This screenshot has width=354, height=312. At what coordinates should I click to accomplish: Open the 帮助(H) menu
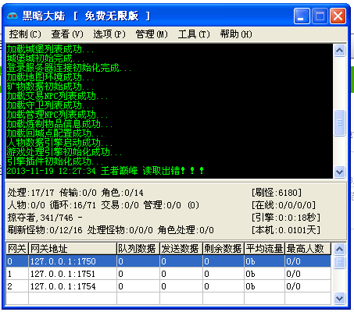coord(236,34)
